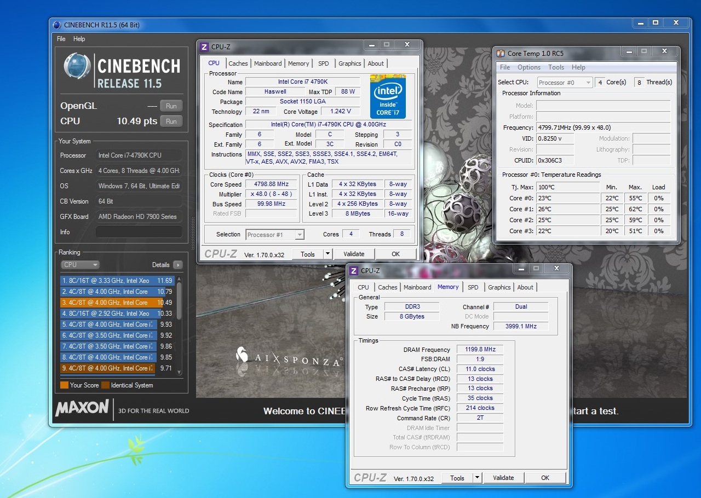The height and width of the screenshot is (498, 701).
Task: Switch to Memory tab in top CPU-Z window
Action: click(x=298, y=63)
